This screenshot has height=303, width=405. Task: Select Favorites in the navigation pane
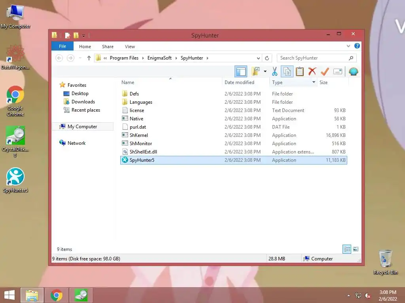tap(73, 85)
